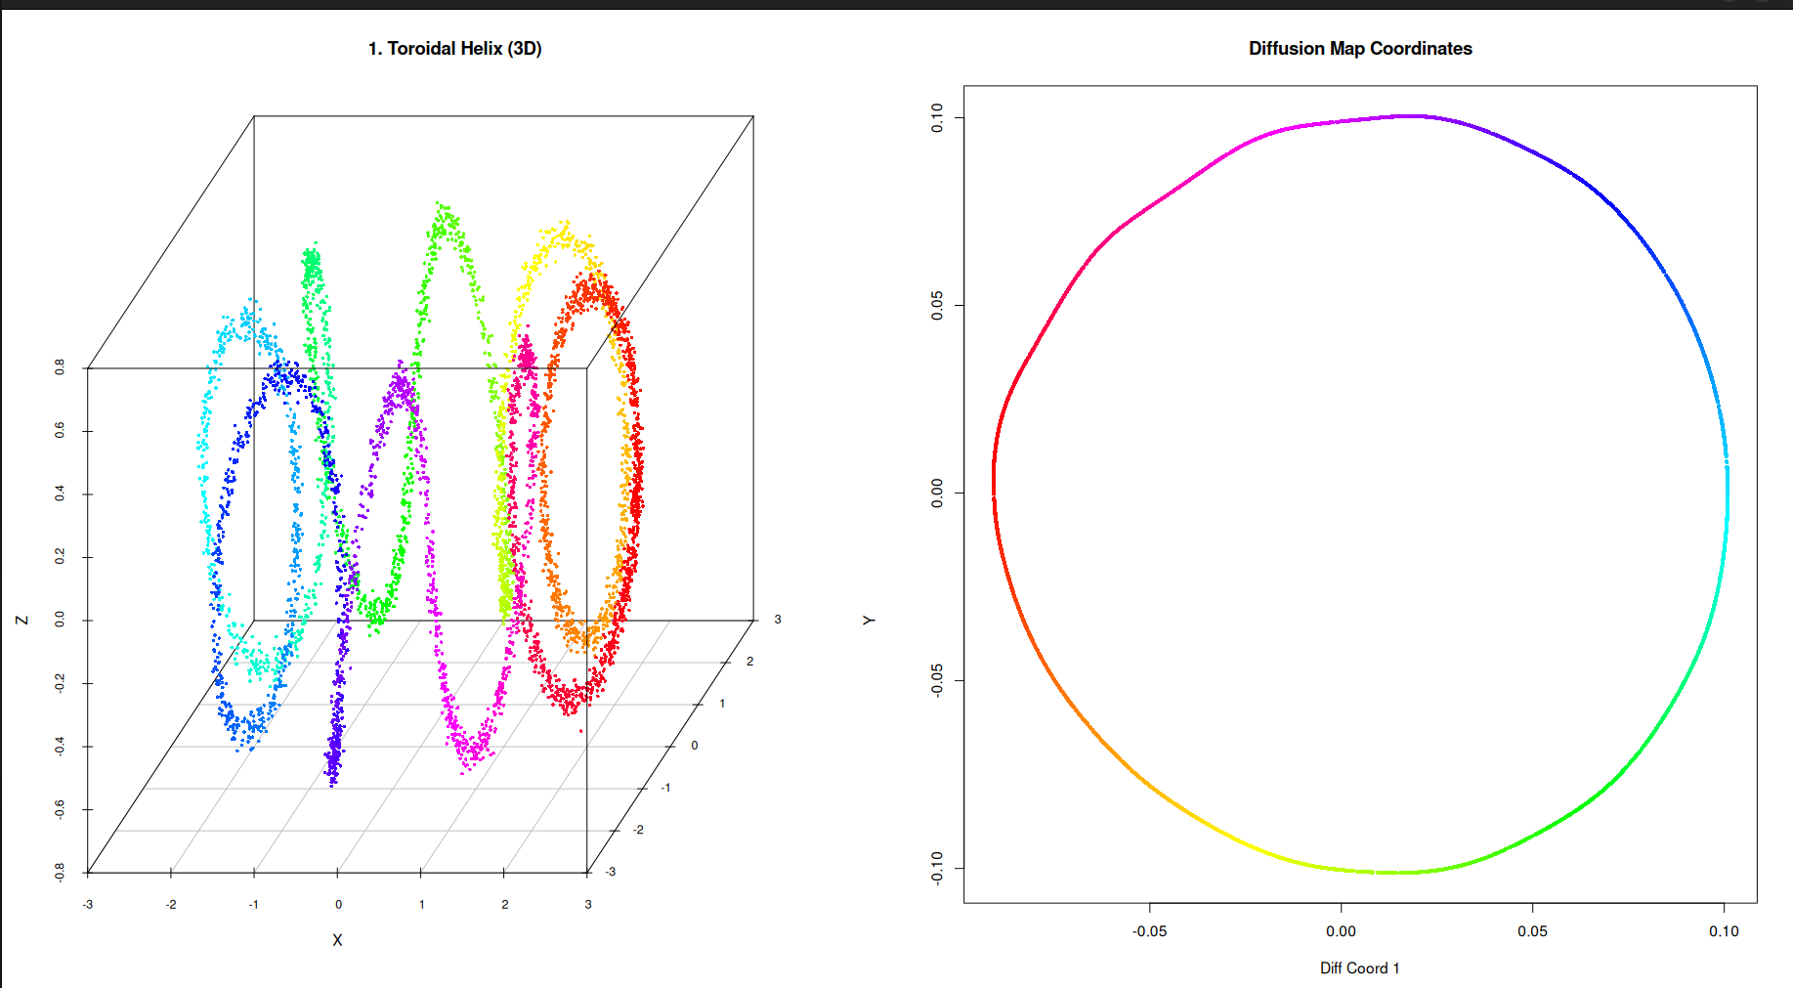Viewport: 1793px width, 988px height.
Task: Click X-axis tick '-3' below the helix plot
Action: click(88, 905)
